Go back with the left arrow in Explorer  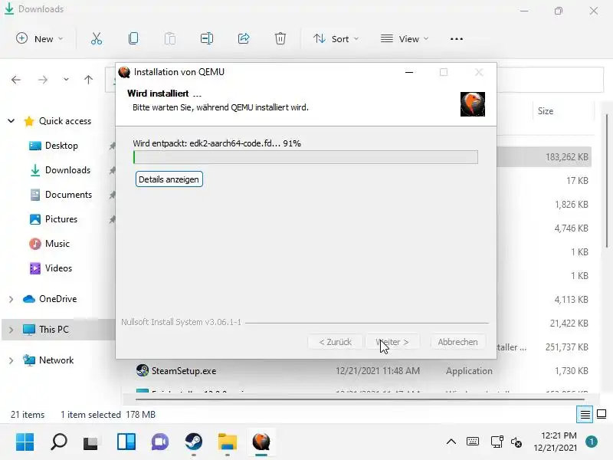[x=16, y=80]
